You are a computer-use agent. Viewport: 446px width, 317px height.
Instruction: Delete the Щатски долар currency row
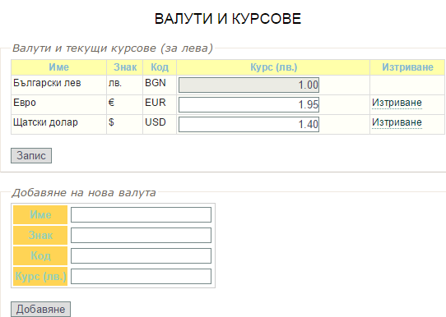tap(397, 122)
